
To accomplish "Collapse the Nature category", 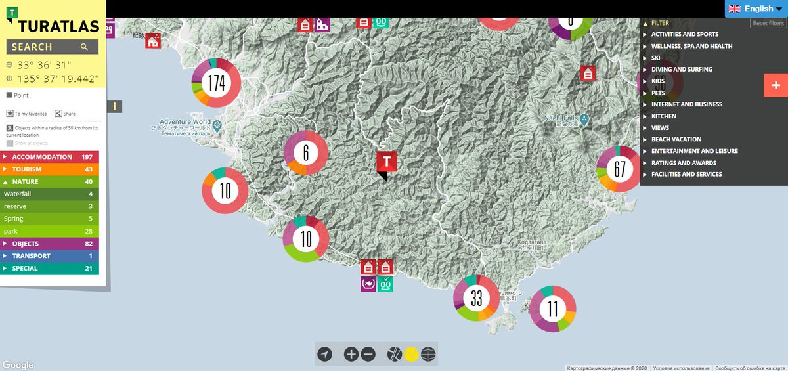I will (x=49, y=182).
